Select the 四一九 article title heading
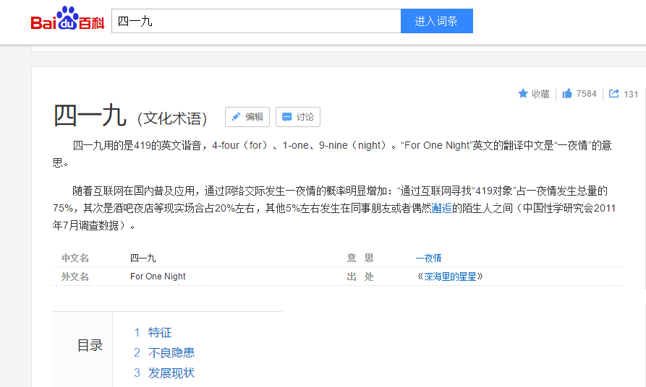646x387 pixels. click(90, 116)
